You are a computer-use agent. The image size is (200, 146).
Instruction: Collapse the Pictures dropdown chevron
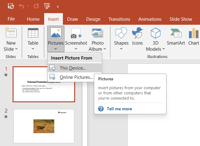(x=56, y=49)
